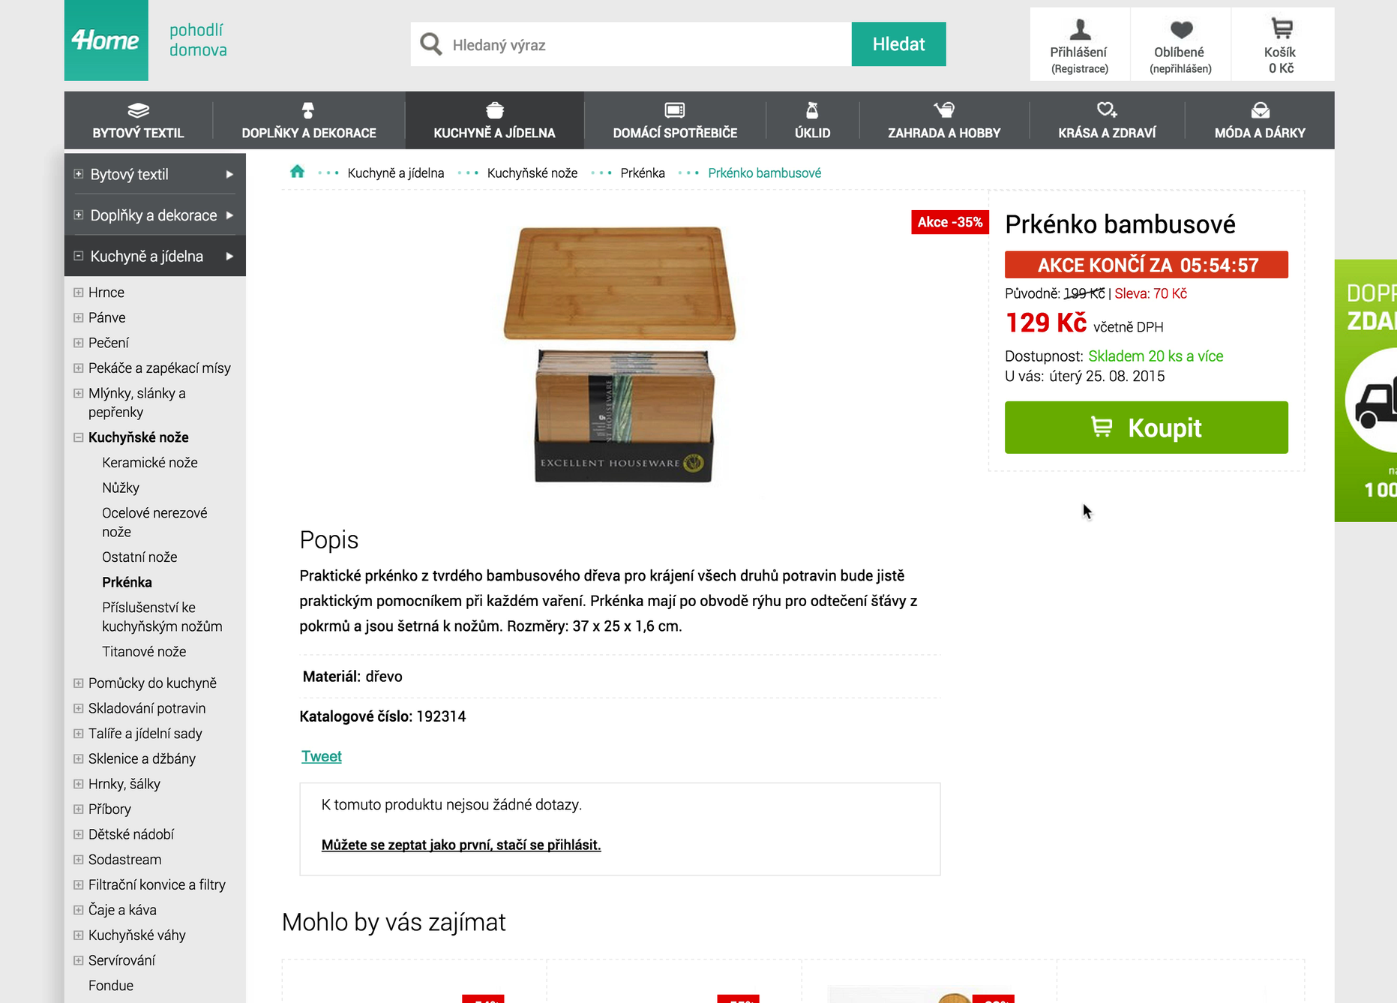This screenshot has width=1397, height=1003.
Task: Expand Bytový textil sidebar arrow
Action: click(229, 174)
